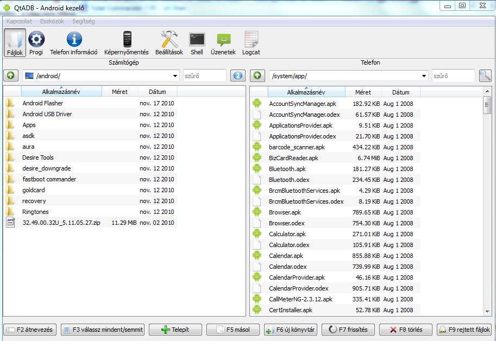The height and width of the screenshot is (341, 496).
Task: Select the recovery folder row
Action: tap(90, 201)
